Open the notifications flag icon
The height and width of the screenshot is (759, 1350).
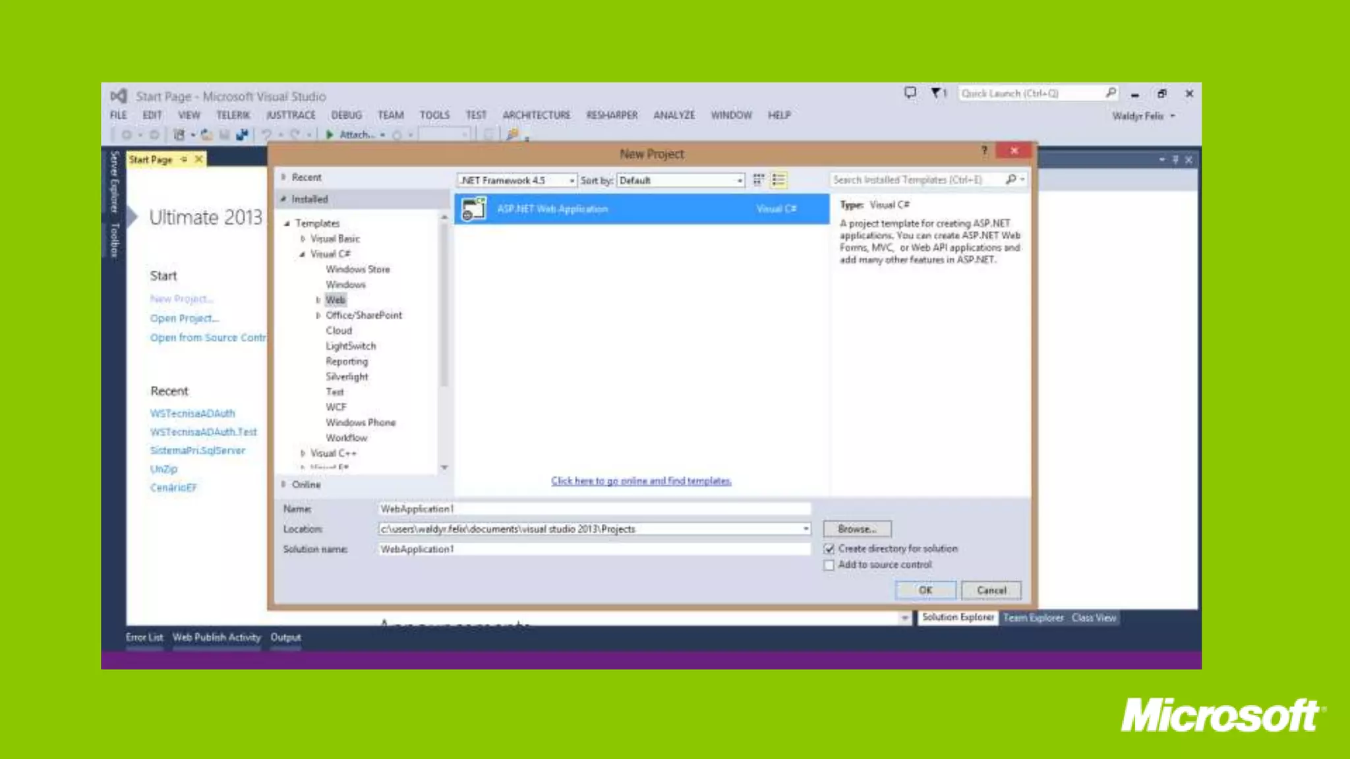pyautogui.click(x=937, y=93)
